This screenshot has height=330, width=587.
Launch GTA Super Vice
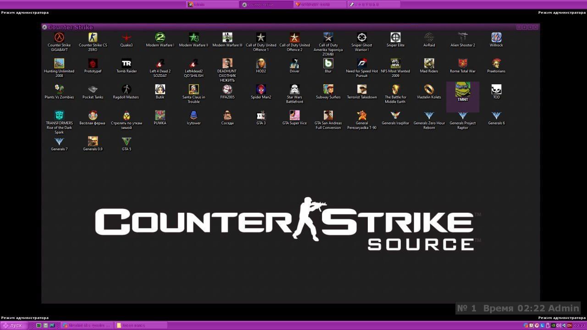click(294, 115)
